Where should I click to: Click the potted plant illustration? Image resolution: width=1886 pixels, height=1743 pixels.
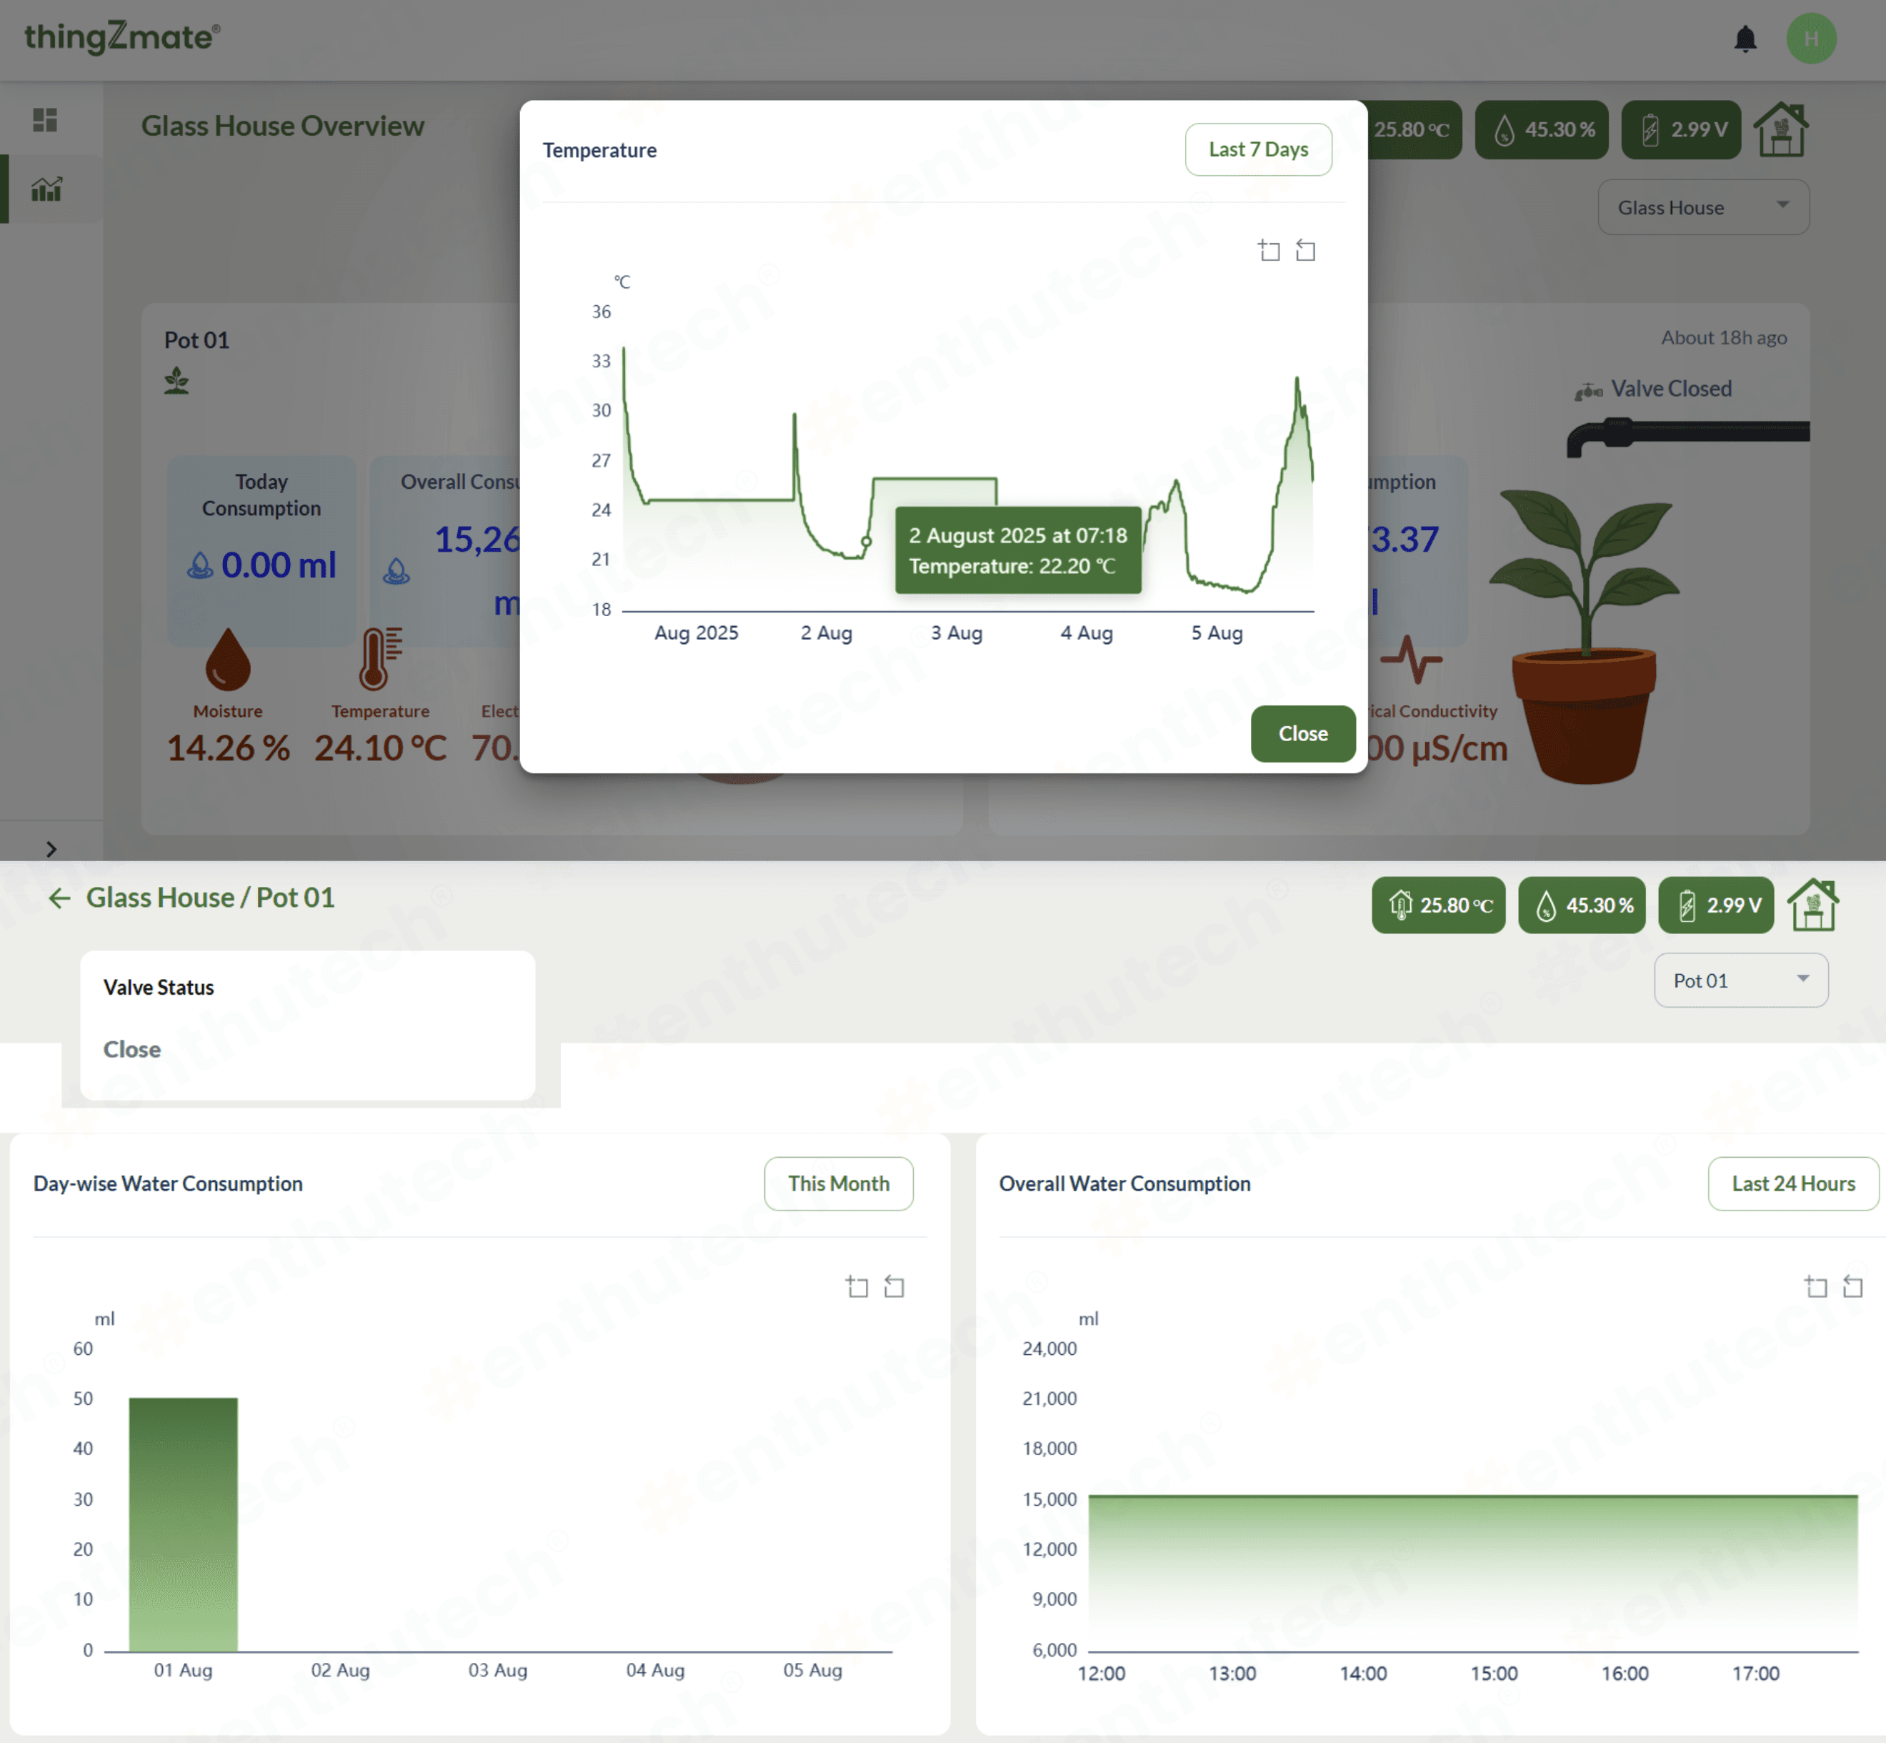point(1585,636)
